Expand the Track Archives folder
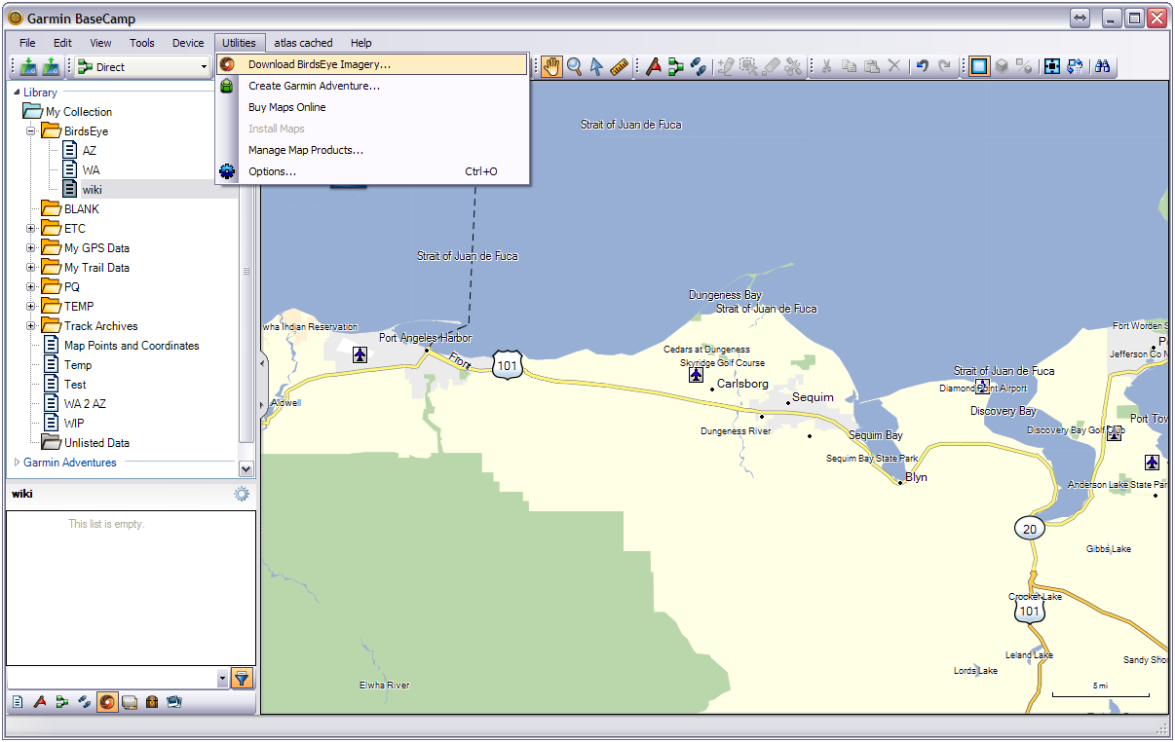This screenshot has height=742, width=1175. pos(31,325)
